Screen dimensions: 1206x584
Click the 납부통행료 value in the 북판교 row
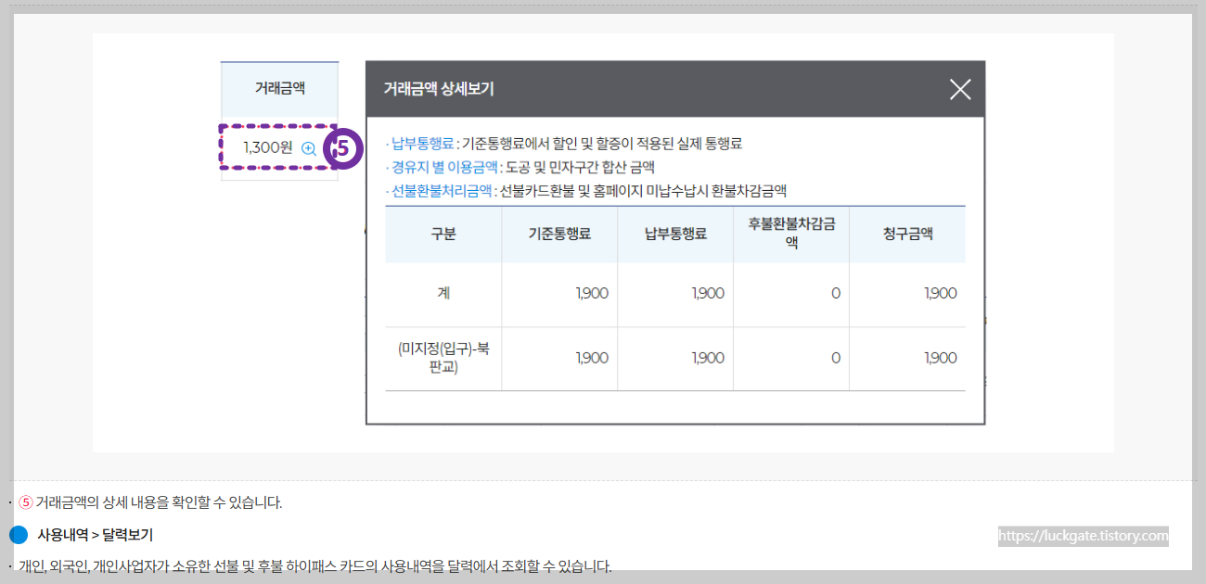pos(708,359)
